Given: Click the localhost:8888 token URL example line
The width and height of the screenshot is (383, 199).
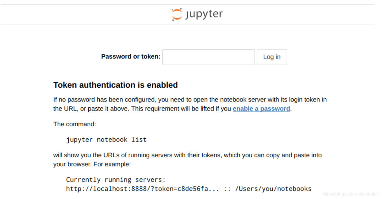Looking at the screenshot, I should [189, 189].
